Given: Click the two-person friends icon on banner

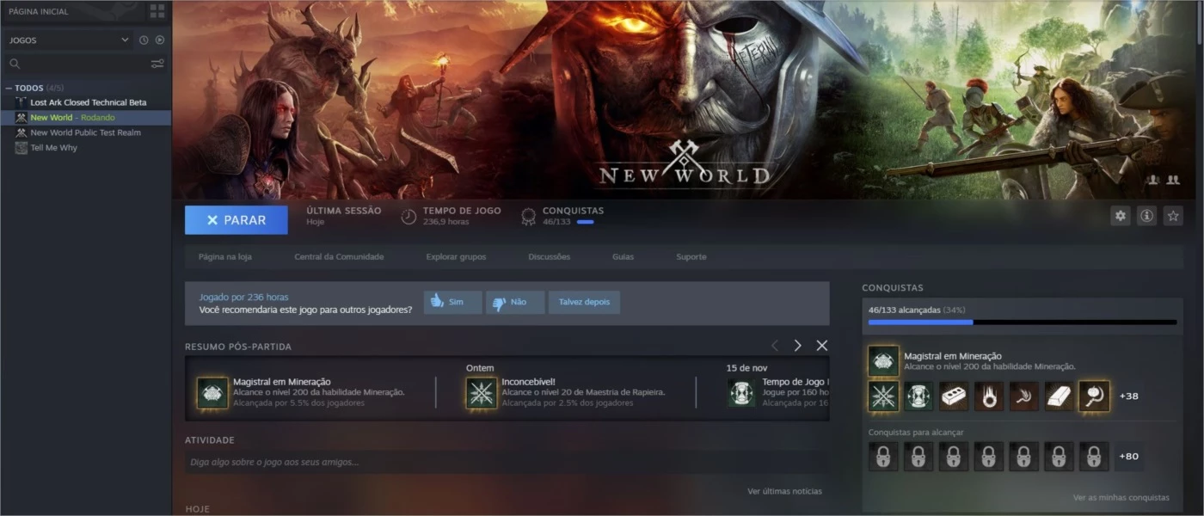Looking at the screenshot, I should click(x=1172, y=180).
